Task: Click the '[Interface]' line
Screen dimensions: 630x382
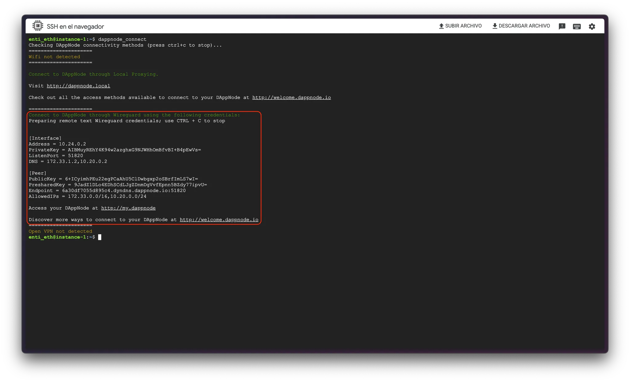Action: click(45, 138)
